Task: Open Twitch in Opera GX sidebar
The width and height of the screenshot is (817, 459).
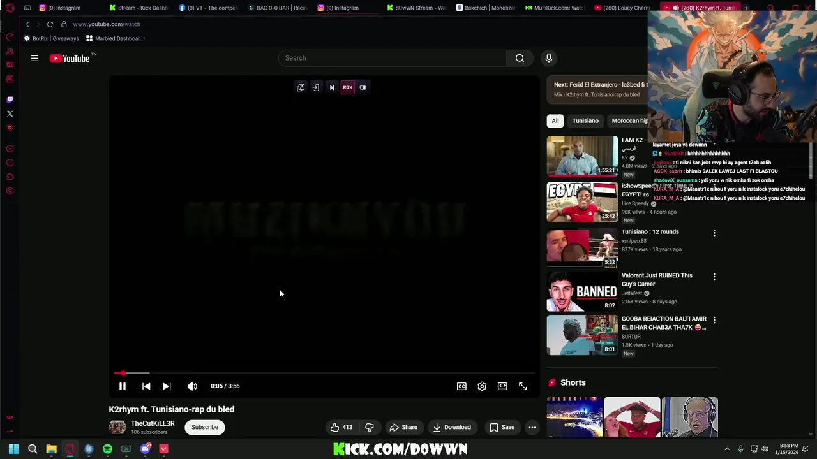Action: click(10, 99)
